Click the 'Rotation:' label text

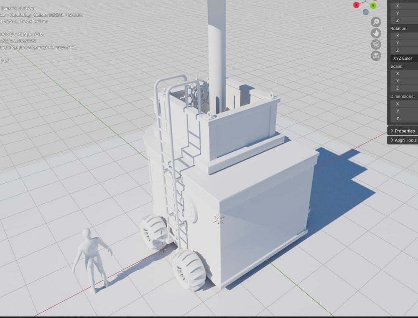(x=399, y=28)
